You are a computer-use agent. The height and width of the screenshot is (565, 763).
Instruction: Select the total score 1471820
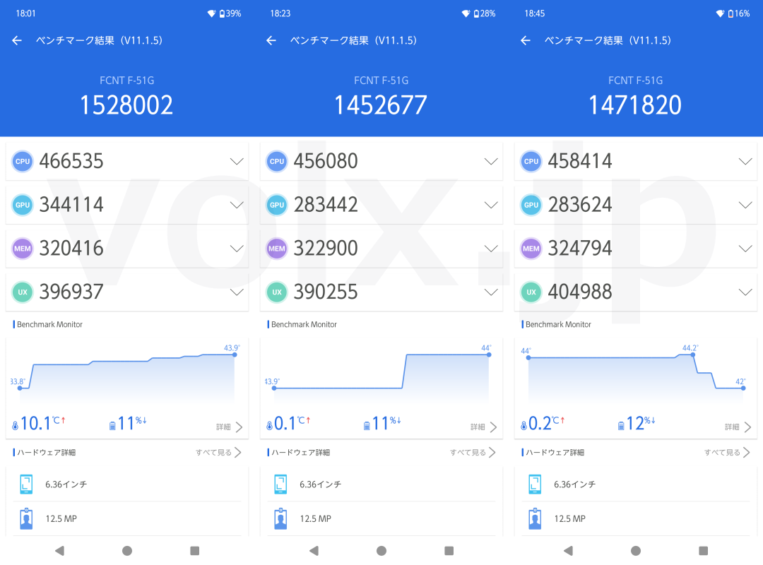[635, 105]
